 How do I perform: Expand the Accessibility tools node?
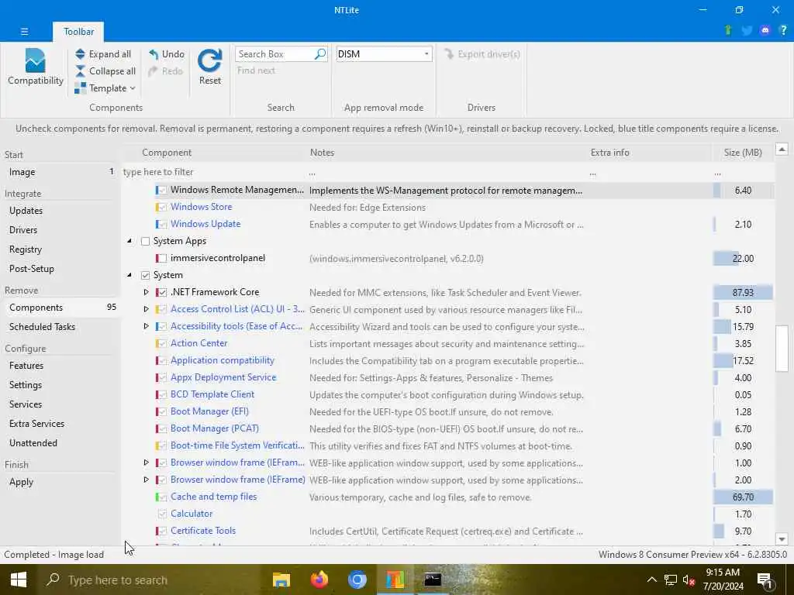point(147,326)
